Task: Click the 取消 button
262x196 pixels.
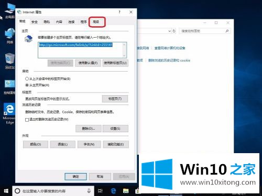Action: (x=100, y=177)
